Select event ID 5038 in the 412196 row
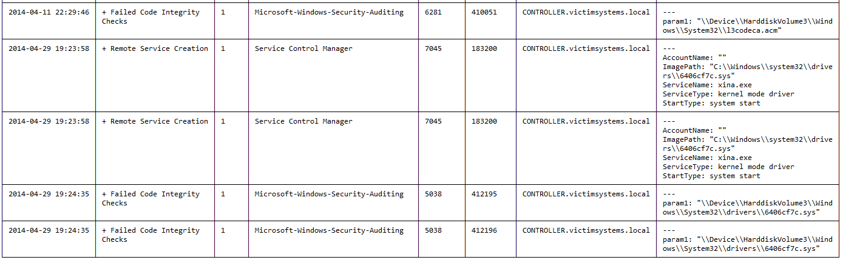This screenshot has height=260, width=843. tap(433, 231)
